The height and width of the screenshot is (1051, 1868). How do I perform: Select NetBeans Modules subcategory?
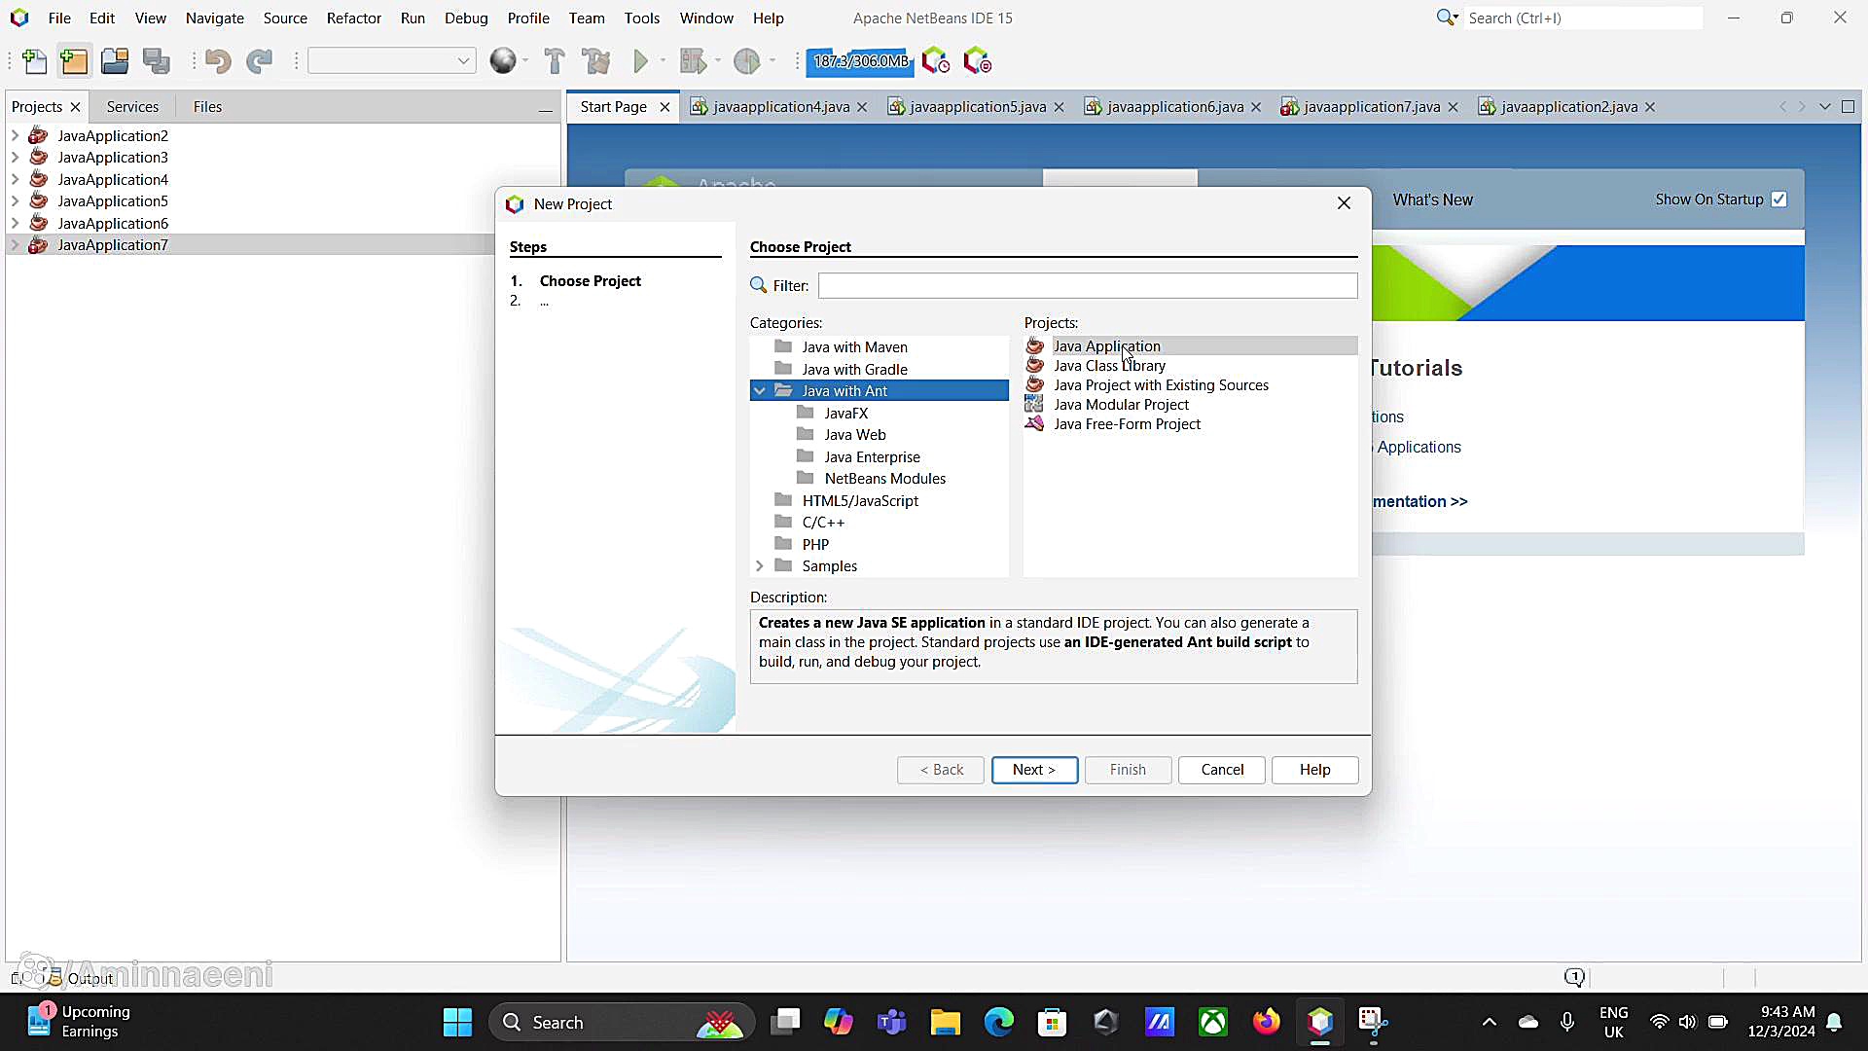point(884,479)
